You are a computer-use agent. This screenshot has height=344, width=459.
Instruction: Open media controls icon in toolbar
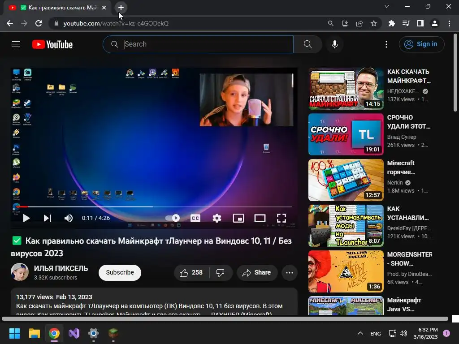click(406, 23)
